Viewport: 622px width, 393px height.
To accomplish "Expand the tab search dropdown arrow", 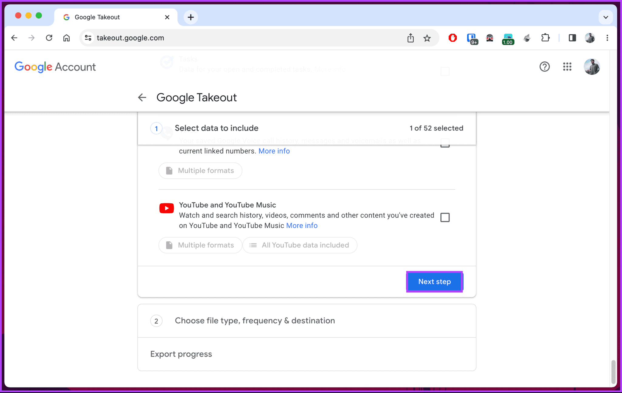I will [x=606, y=17].
